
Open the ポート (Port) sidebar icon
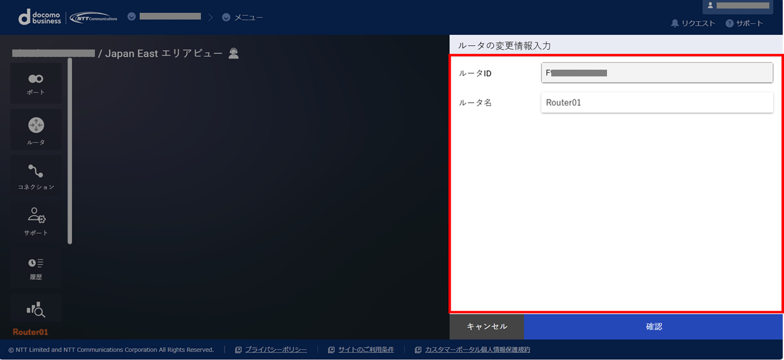[36, 83]
